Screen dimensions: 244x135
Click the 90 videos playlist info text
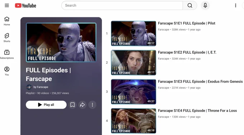43,93
